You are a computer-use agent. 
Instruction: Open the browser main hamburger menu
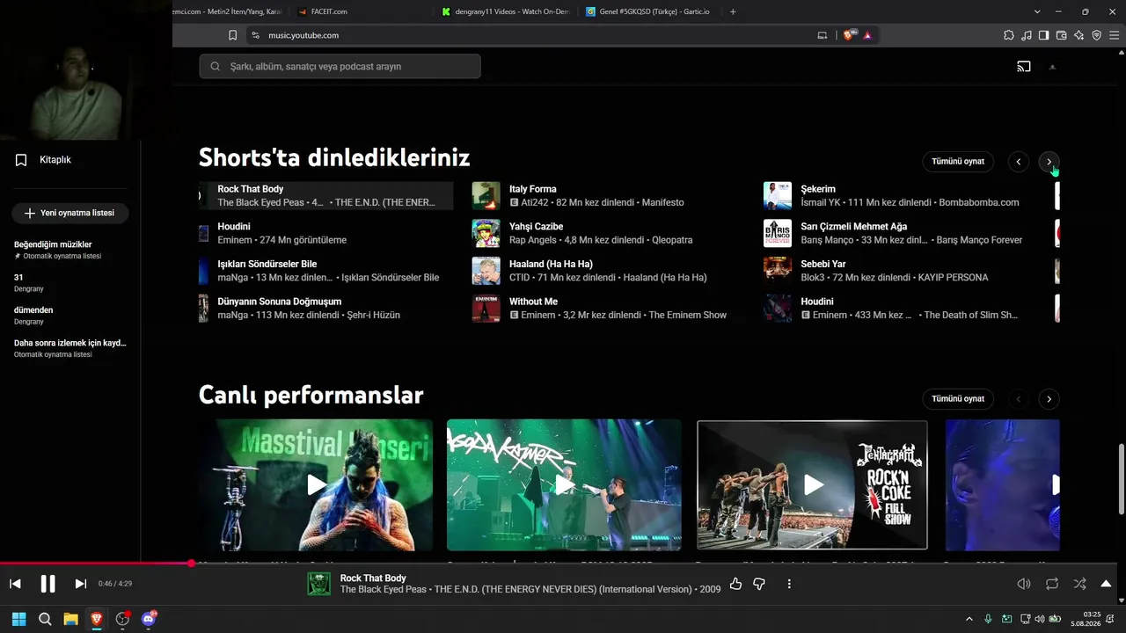click(1114, 35)
